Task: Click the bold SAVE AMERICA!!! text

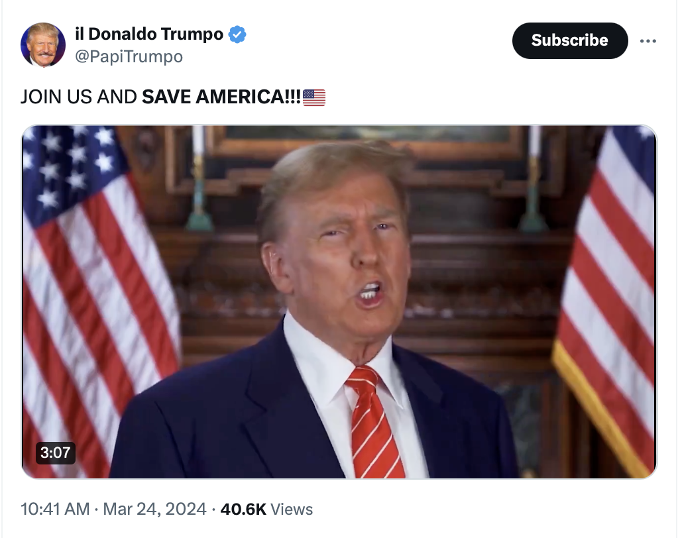Action: coord(221,97)
